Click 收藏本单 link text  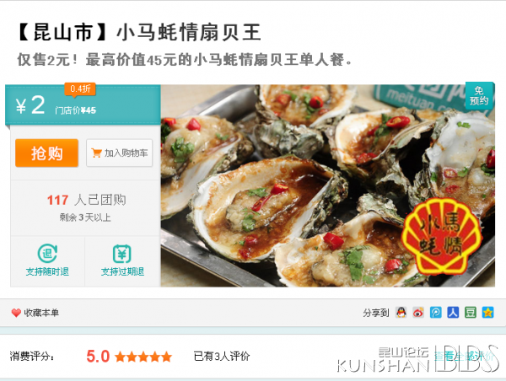pos(41,313)
